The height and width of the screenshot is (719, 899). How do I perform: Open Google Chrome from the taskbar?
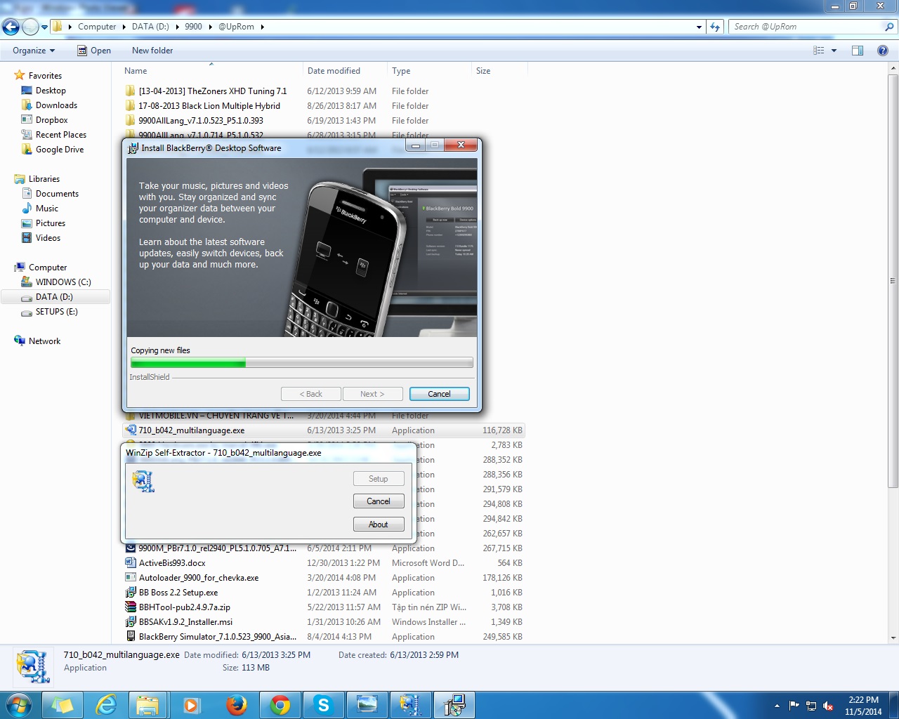point(280,705)
